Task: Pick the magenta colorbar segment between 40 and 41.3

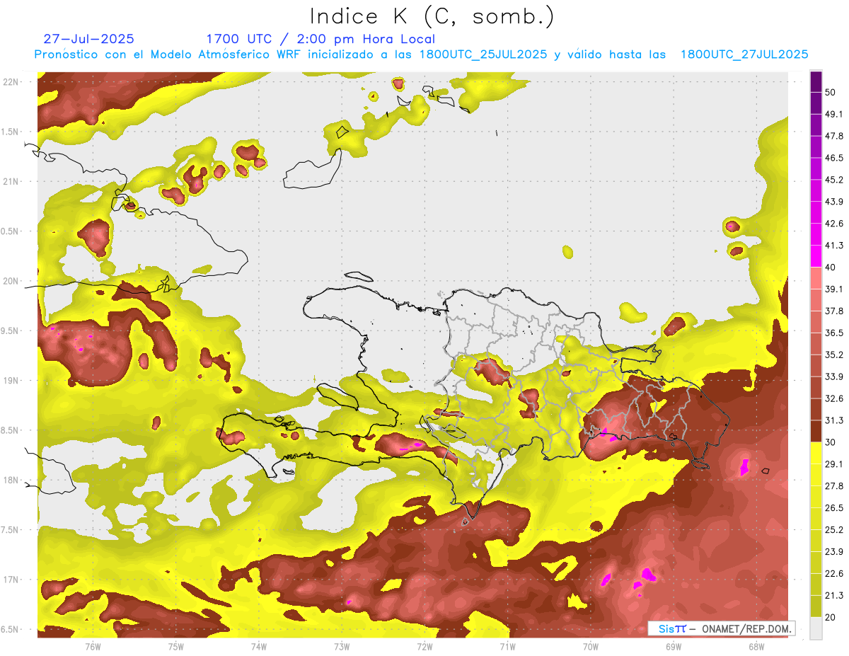Action: (x=816, y=256)
